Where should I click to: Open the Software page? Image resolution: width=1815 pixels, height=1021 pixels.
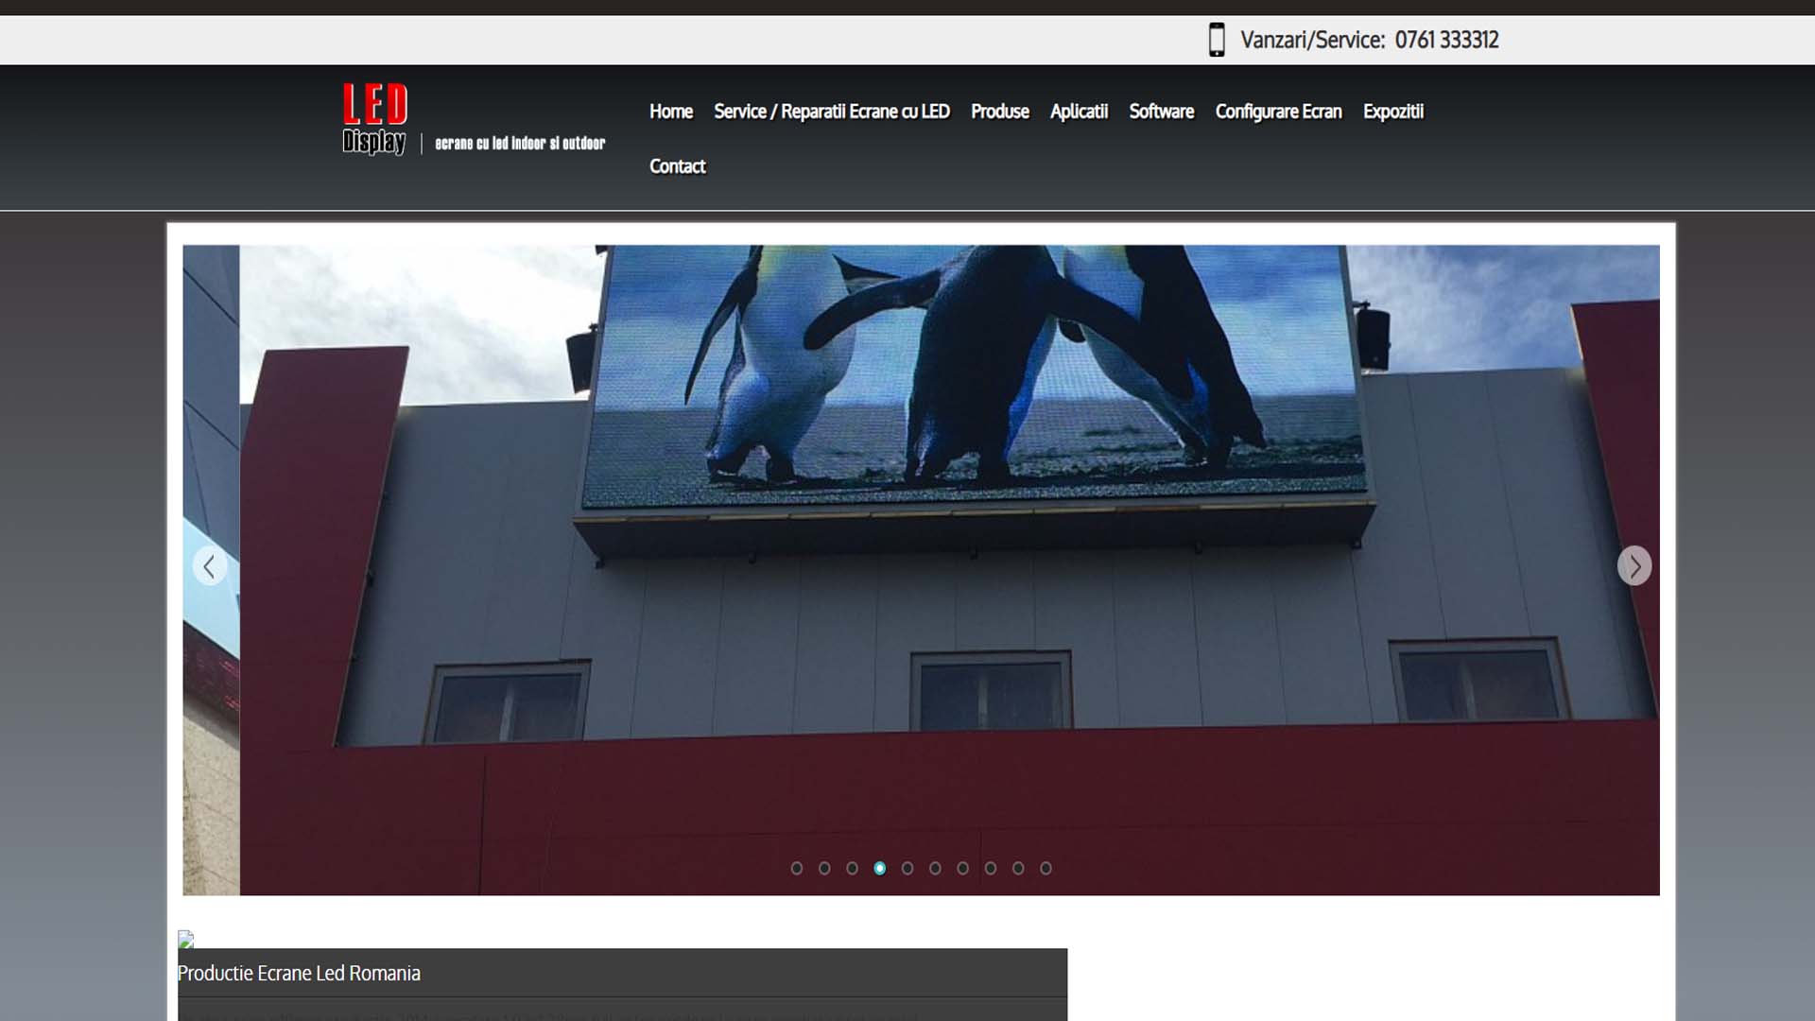[1162, 112]
